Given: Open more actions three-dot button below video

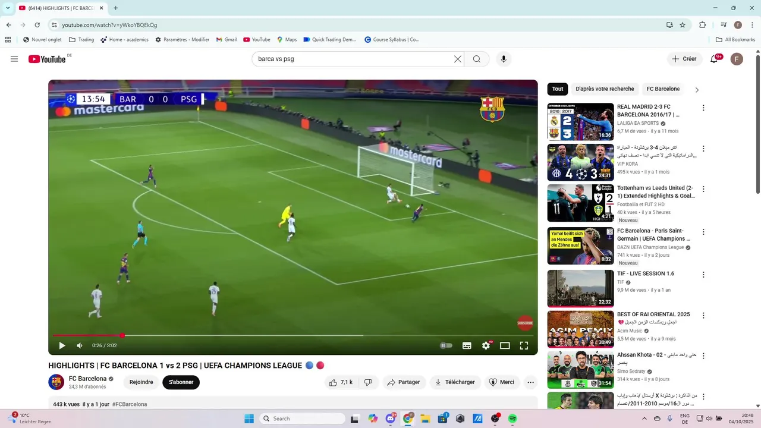Looking at the screenshot, I should click(531, 382).
